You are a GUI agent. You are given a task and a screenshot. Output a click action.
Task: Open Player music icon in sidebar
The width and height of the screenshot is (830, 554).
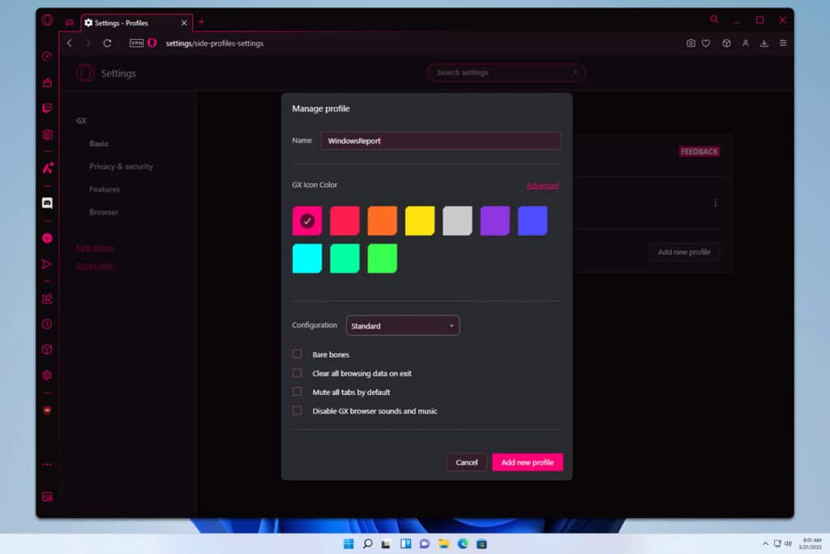[x=47, y=238]
